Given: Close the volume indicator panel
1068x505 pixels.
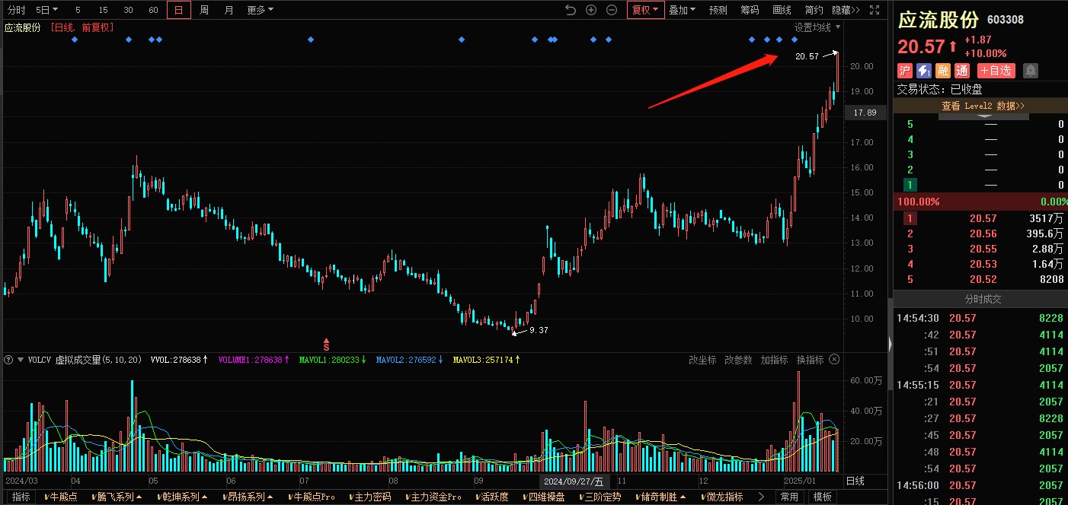Looking at the screenshot, I should [x=834, y=360].
